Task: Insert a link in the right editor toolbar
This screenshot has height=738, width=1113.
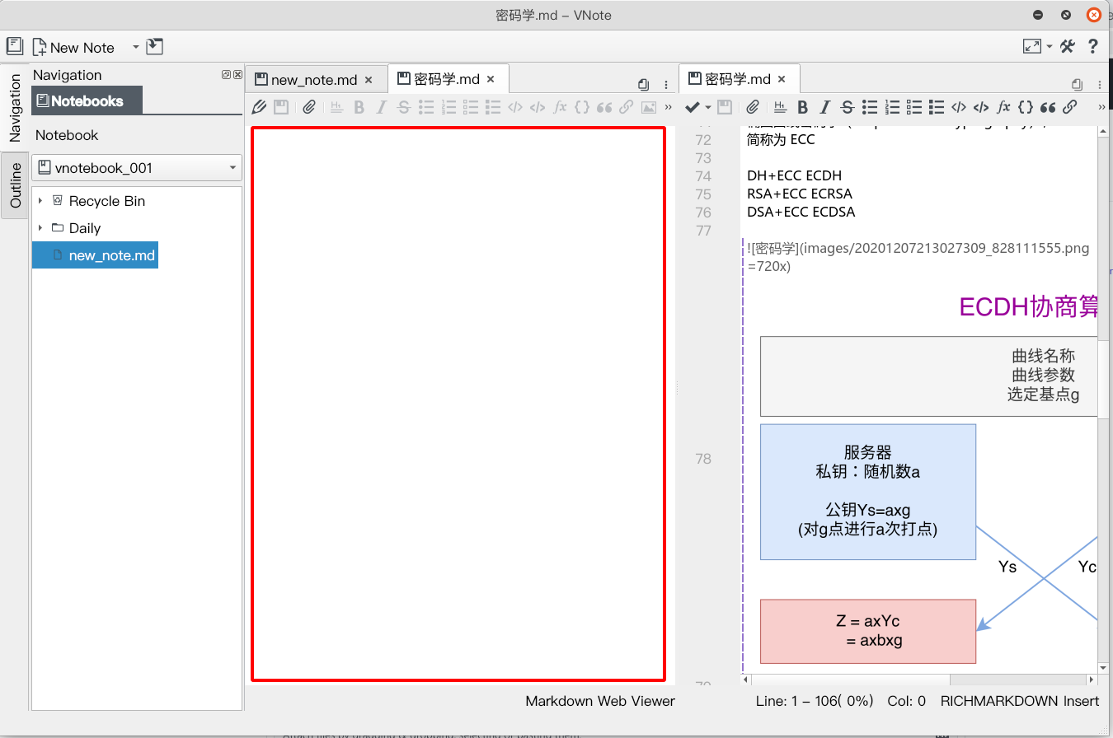Action: [x=1069, y=107]
